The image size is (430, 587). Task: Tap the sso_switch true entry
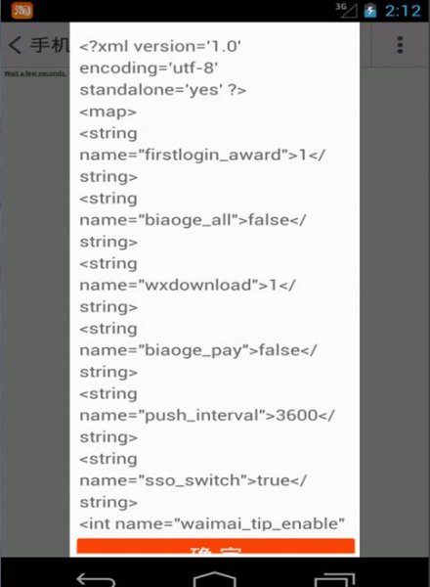tap(193, 480)
